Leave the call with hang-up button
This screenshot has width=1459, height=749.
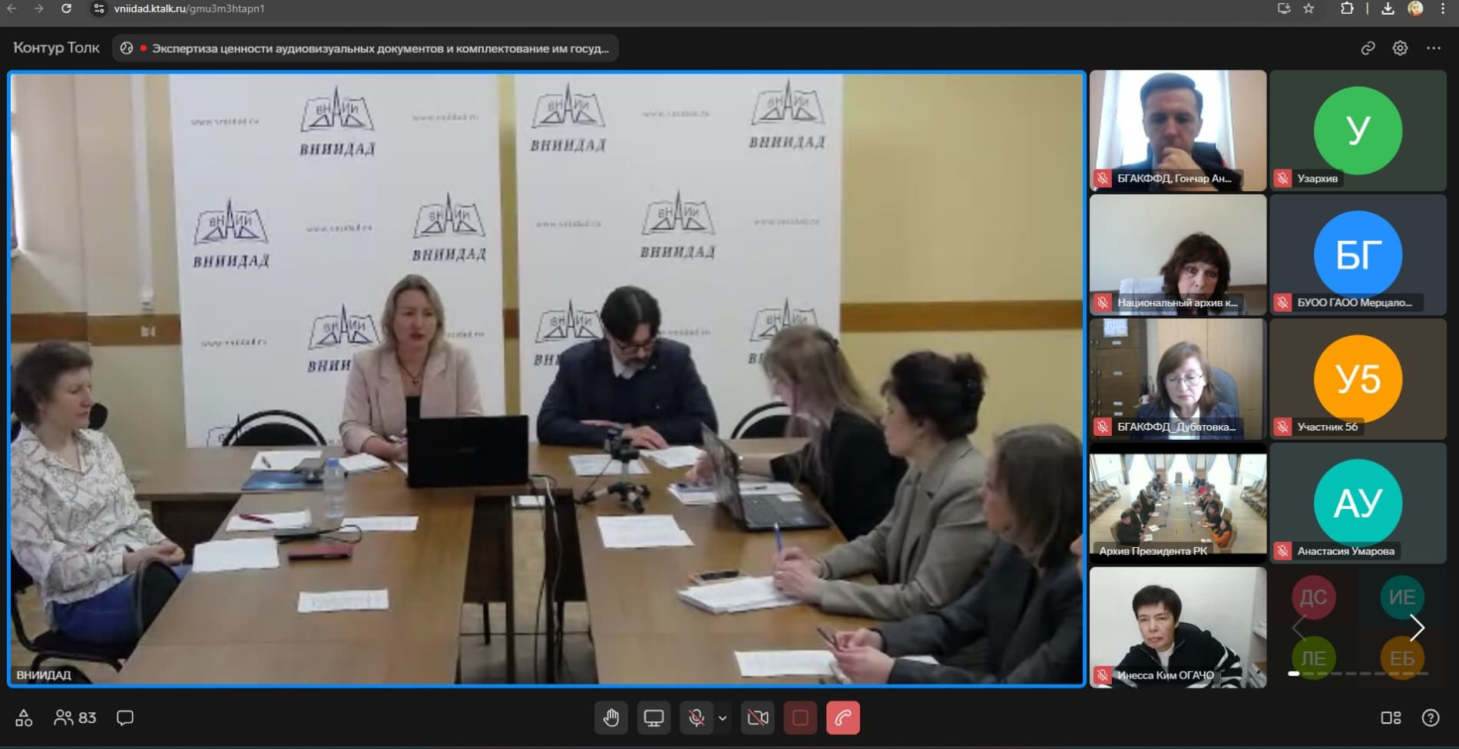click(x=842, y=718)
